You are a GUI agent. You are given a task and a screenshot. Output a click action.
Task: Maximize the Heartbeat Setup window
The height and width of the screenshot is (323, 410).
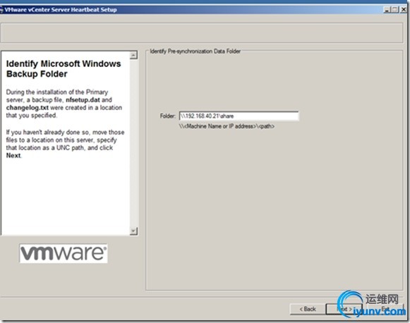[x=395, y=10]
